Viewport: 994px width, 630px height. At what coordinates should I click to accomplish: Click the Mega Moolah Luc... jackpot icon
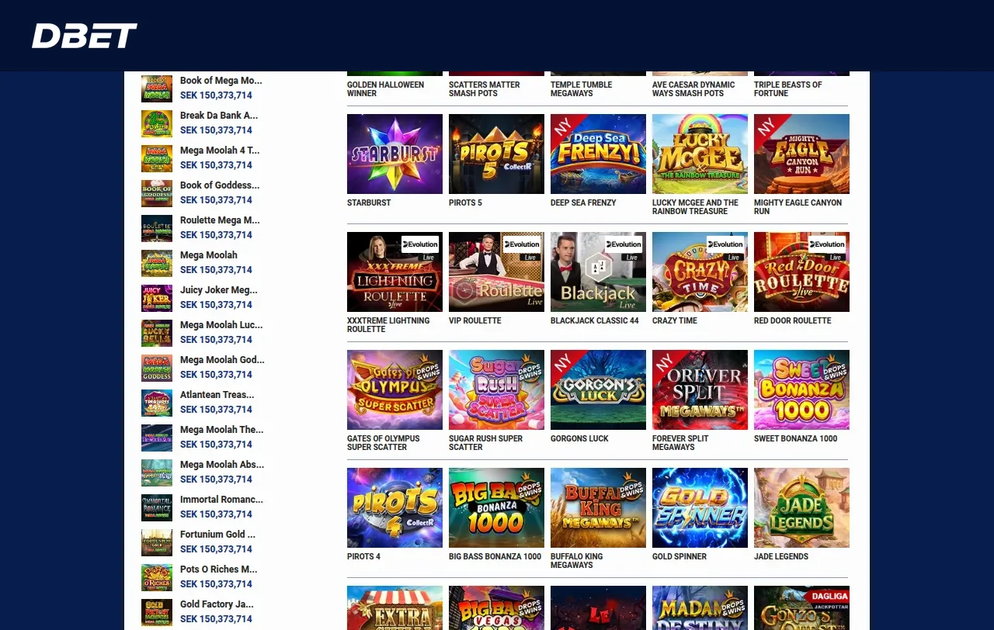pyautogui.click(x=157, y=333)
